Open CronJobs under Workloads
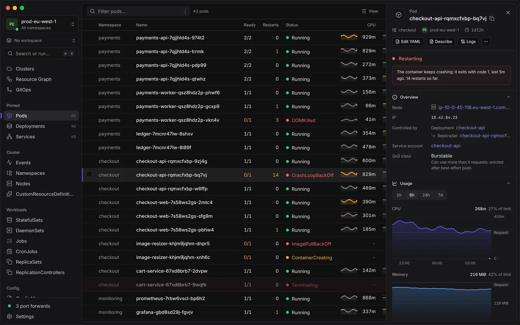This screenshot has height=325, width=520. (41, 251)
